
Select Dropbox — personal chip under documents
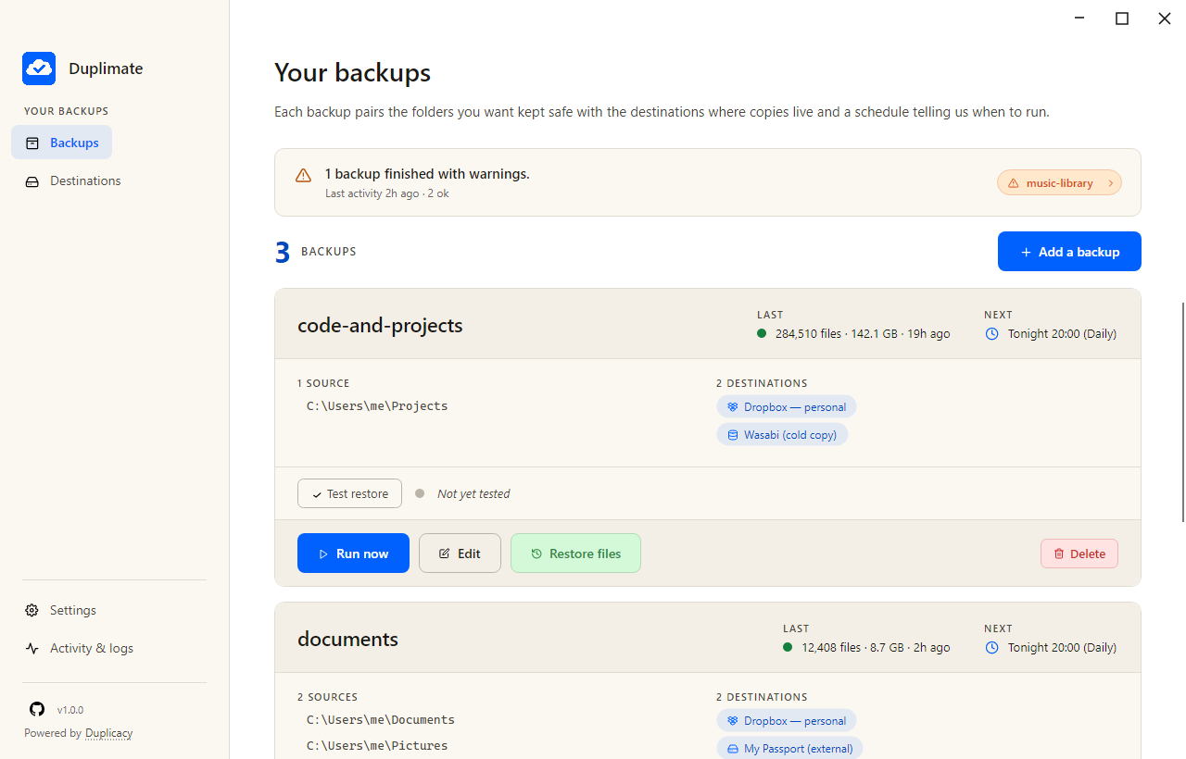click(x=786, y=720)
